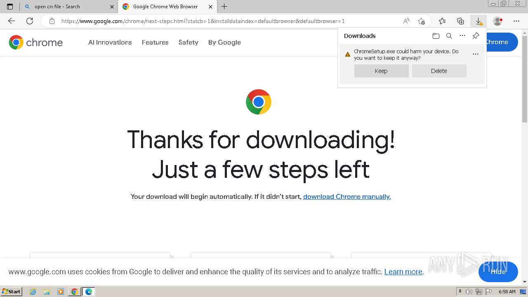Search downloads with magnifier icon
Image resolution: width=528 pixels, height=297 pixels.
point(449,36)
